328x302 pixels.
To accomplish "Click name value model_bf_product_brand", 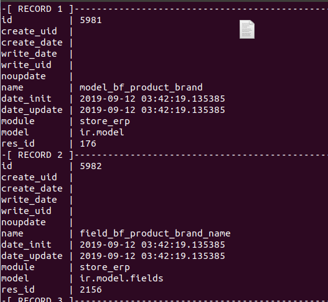I will [x=141, y=87].
